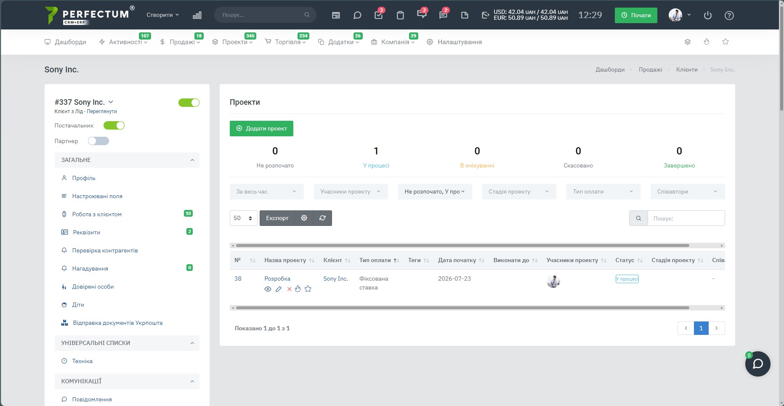Image resolution: width=784 pixels, height=406 pixels.
Task: Open the Налаштування menu
Action: (x=454, y=42)
